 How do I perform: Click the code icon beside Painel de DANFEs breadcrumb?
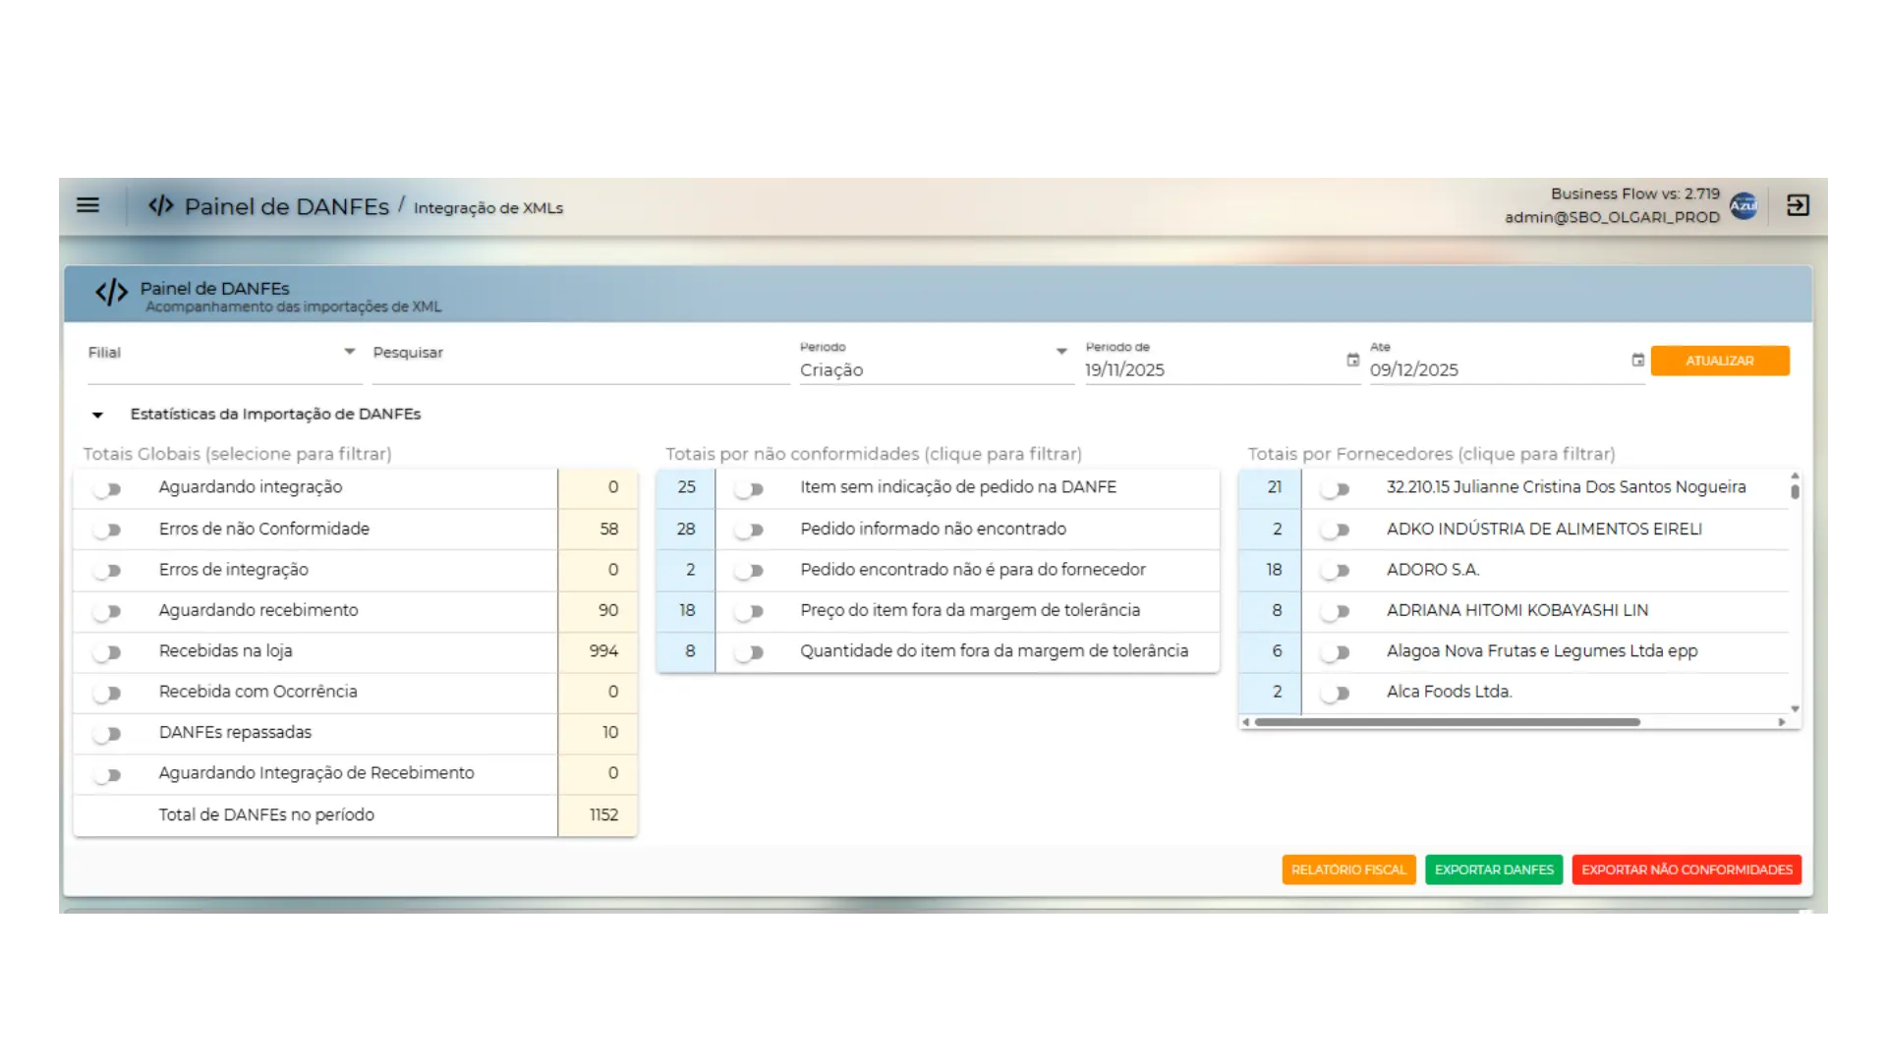pyautogui.click(x=161, y=205)
